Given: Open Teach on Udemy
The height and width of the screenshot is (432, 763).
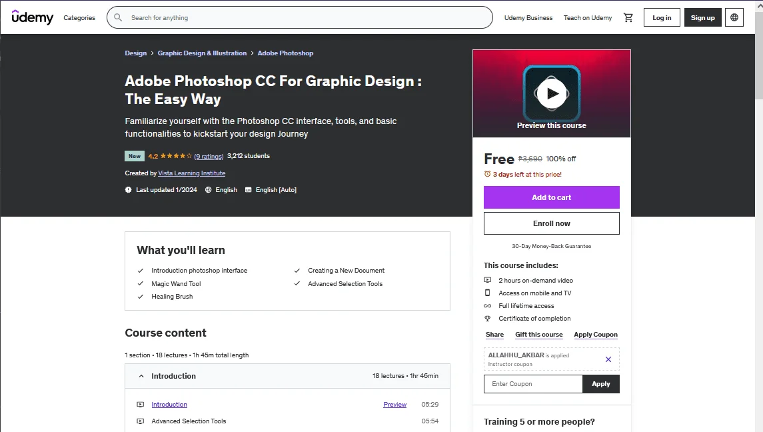Looking at the screenshot, I should click(x=587, y=17).
